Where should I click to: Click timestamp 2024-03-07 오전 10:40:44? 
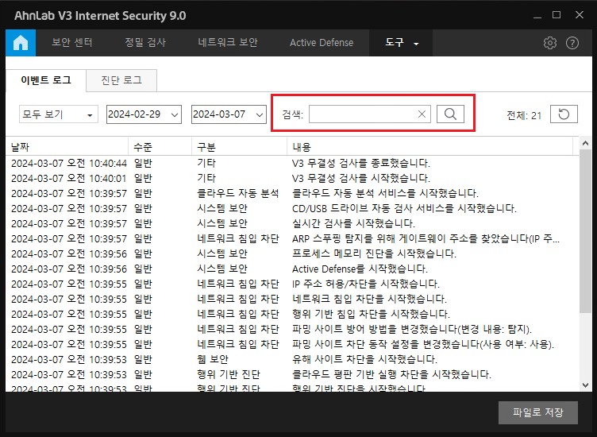pyautogui.click(x=69, y=163)
